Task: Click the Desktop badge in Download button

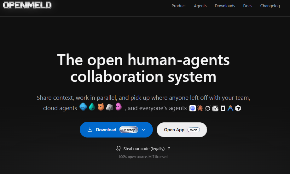Action: 129,130
